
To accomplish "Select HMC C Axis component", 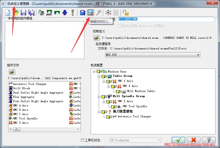I will 19,114.
